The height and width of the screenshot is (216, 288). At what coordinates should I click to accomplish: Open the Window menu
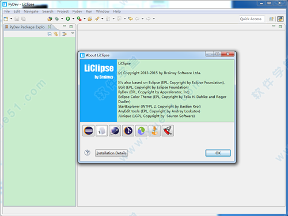coord(103,12)
